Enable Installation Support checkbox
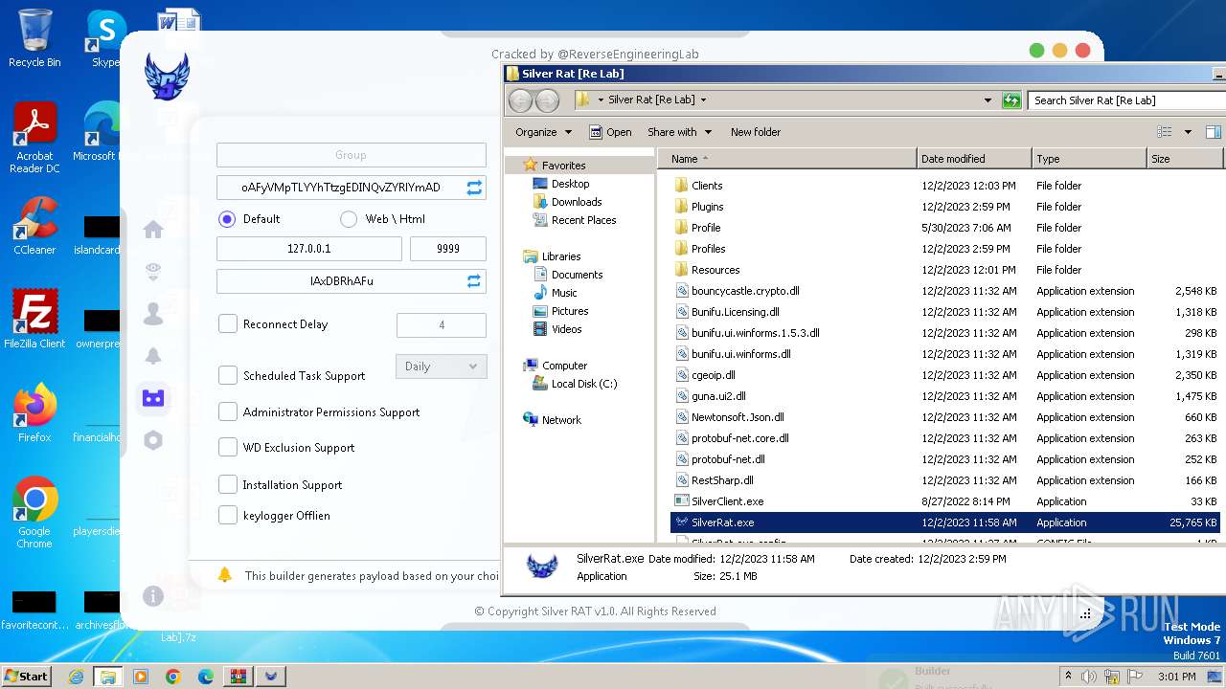Image resolution: width=1226 pixels, height=689 pixels. [228, 484]
